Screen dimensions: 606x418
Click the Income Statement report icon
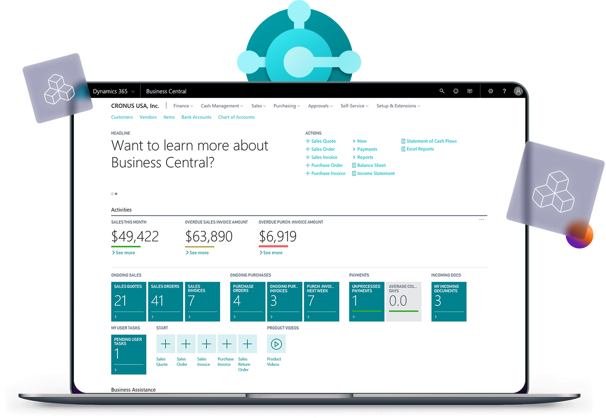pyautogui.click(x=354, y=173)
